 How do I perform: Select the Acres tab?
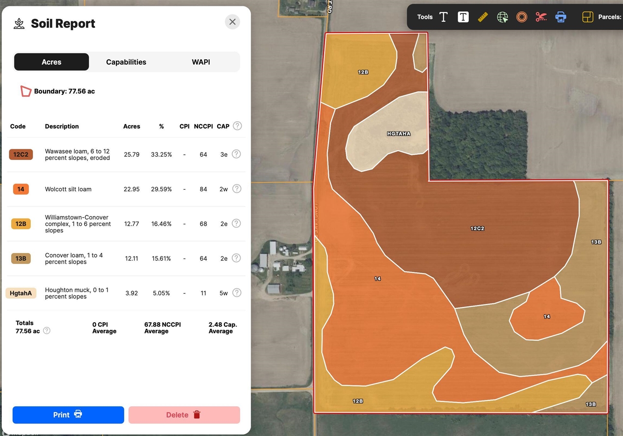coord(52,62)
